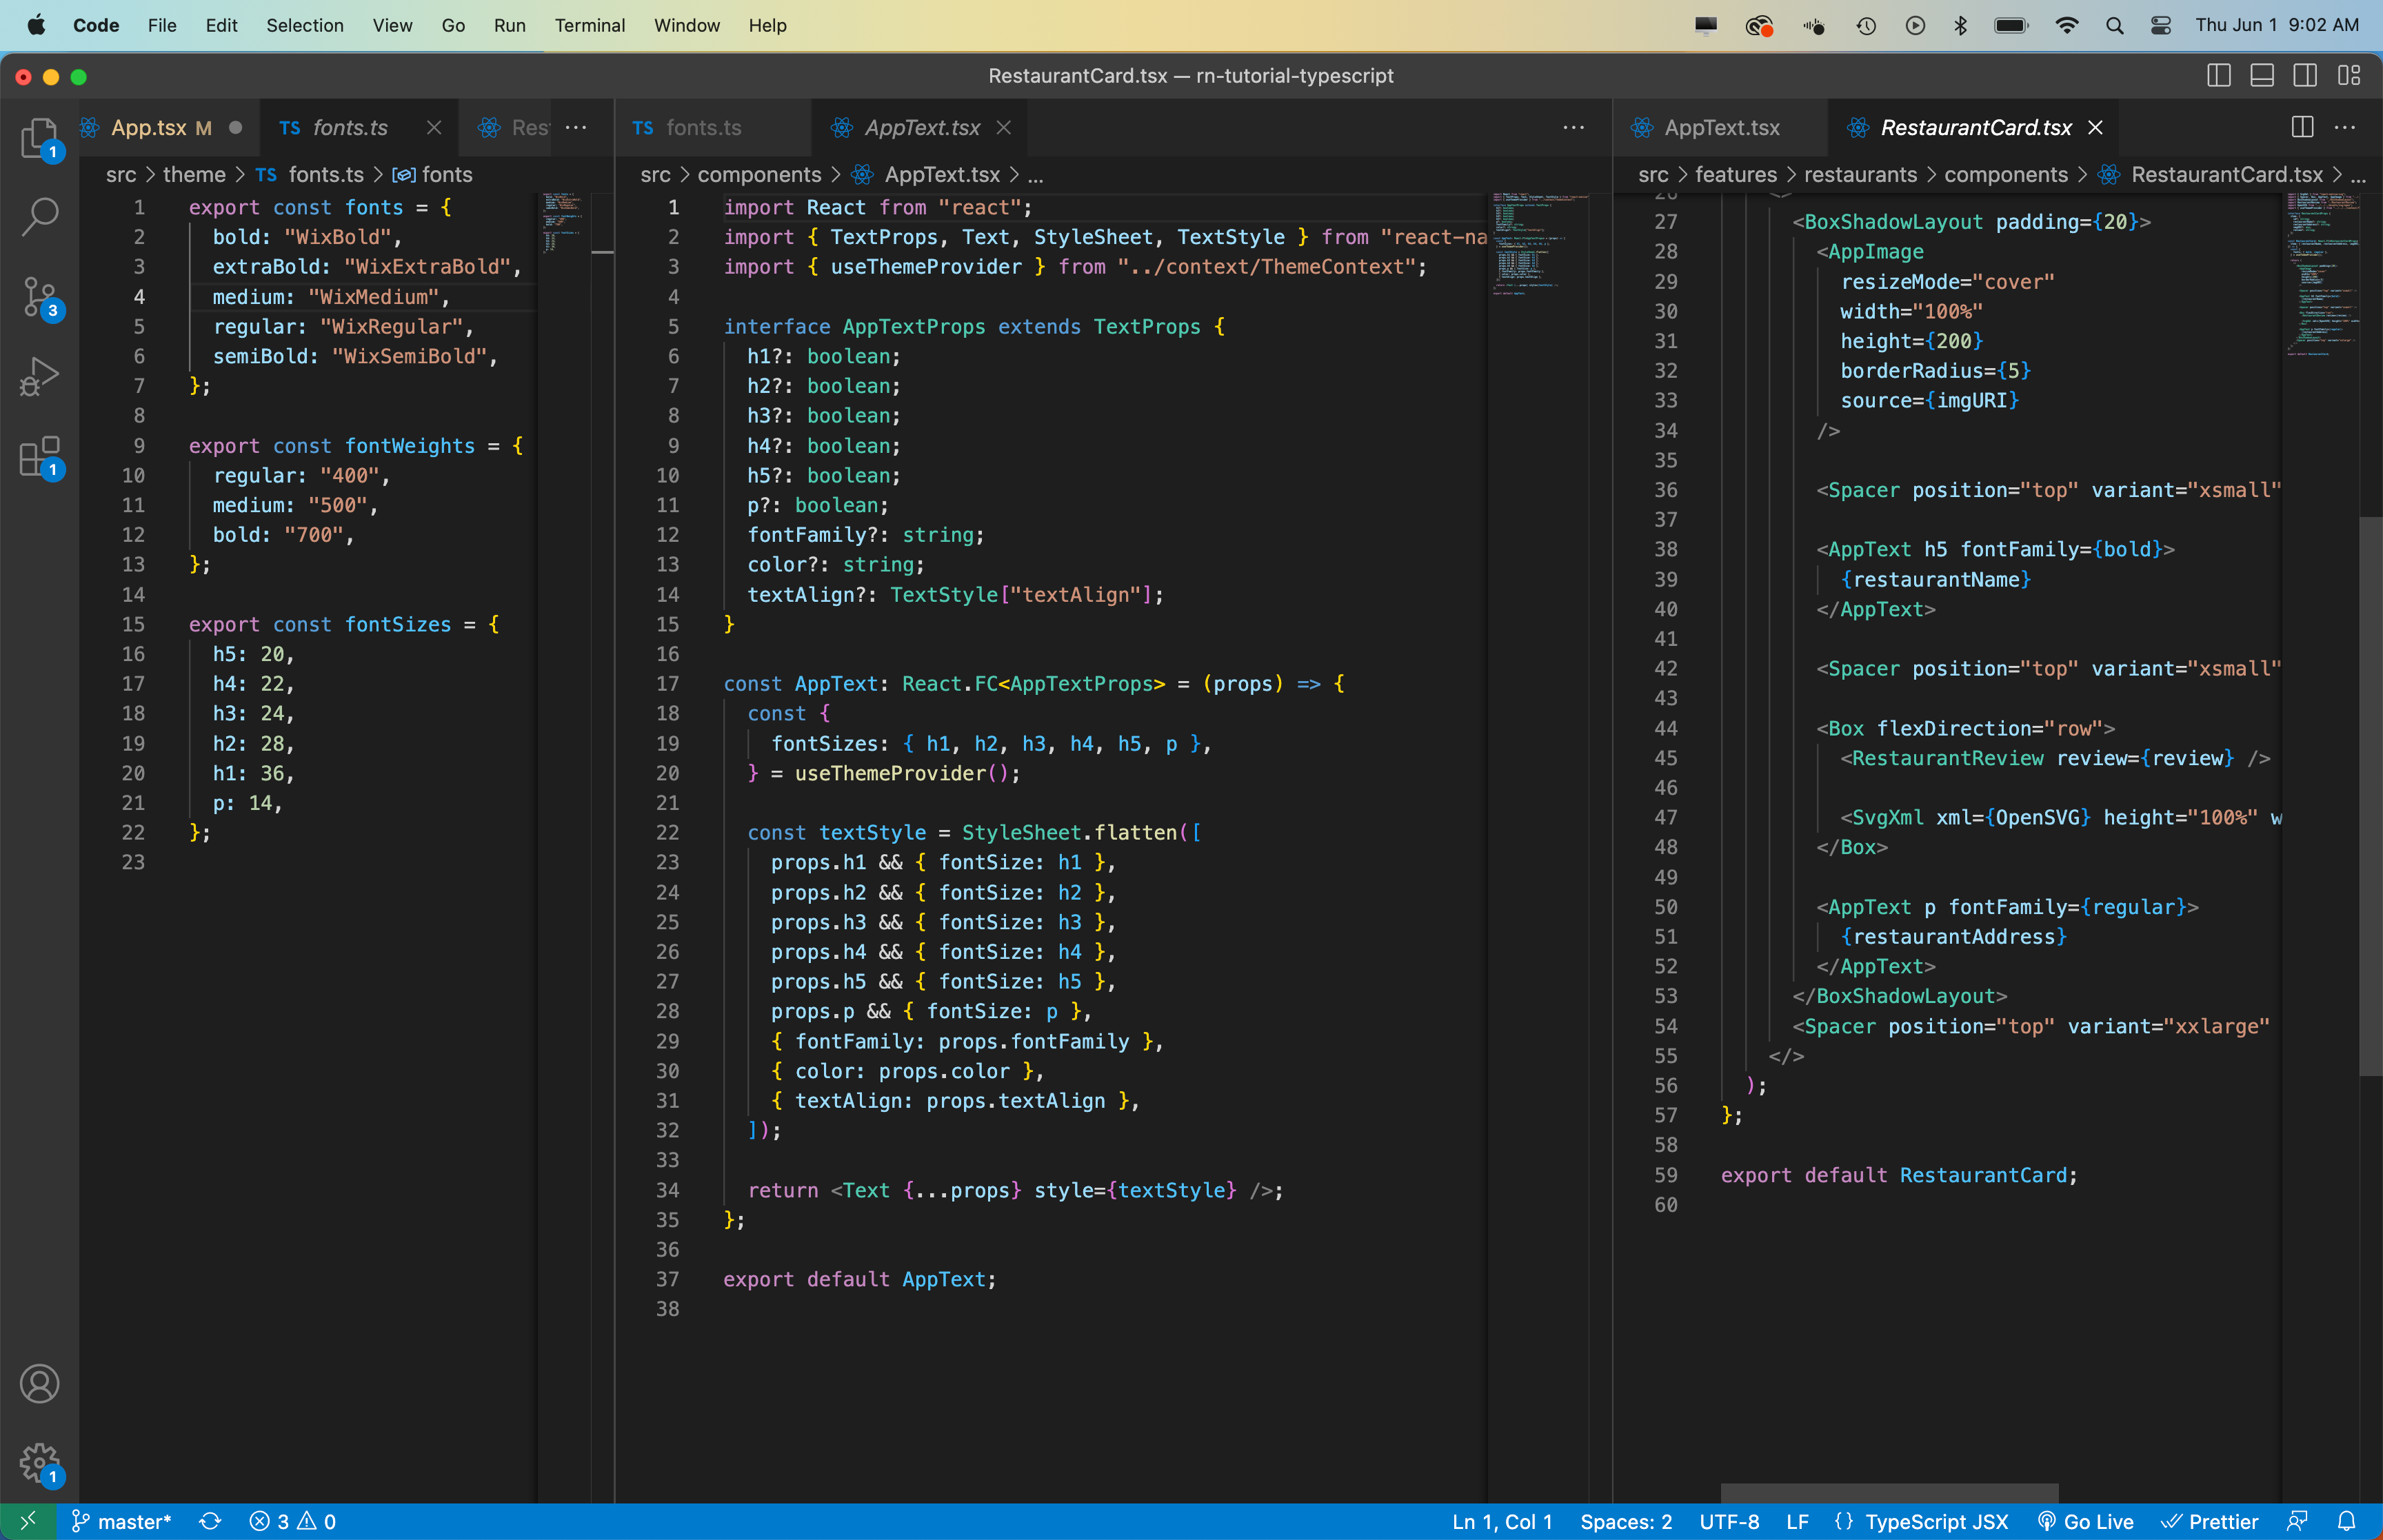This screenshot has height=1540, width=2383.
Task: Open more actions for the middle editor group
Action: (1573, 128)
